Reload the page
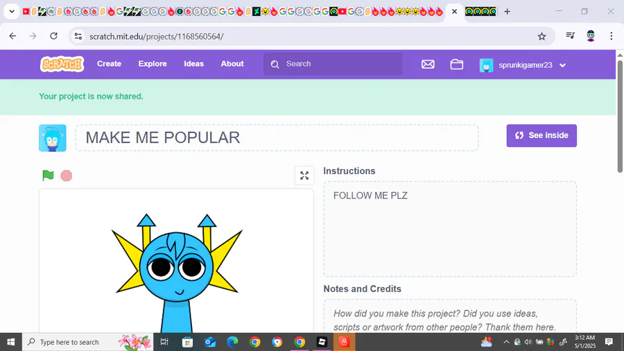 tap(53, 36)
